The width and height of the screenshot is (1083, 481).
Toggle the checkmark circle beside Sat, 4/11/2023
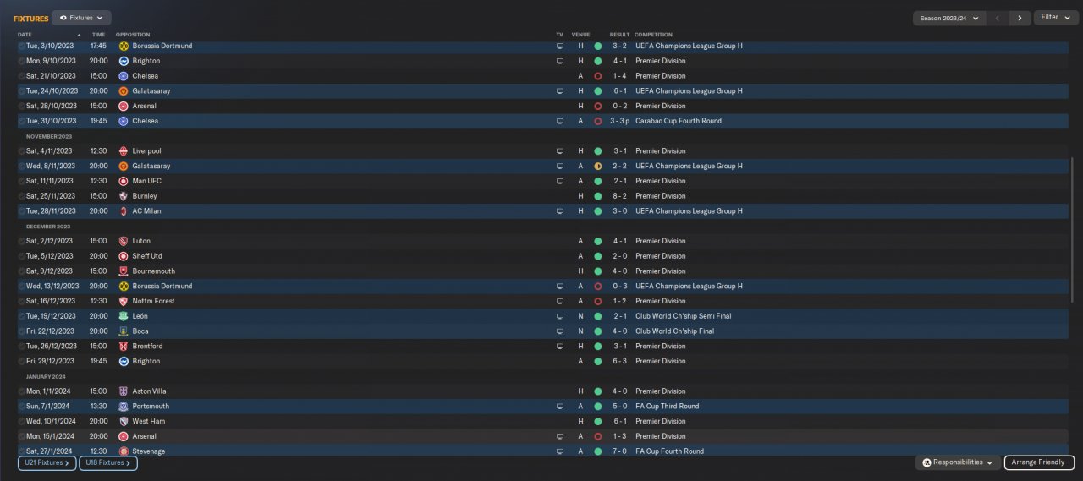pyautogui.click(x=21, y=151)
